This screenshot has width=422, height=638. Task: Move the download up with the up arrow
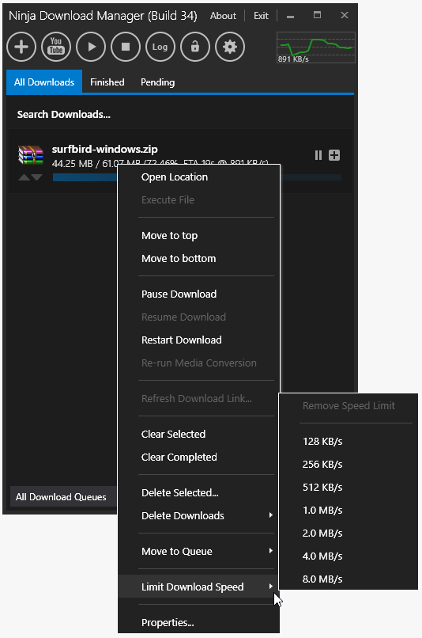(24, 177)
